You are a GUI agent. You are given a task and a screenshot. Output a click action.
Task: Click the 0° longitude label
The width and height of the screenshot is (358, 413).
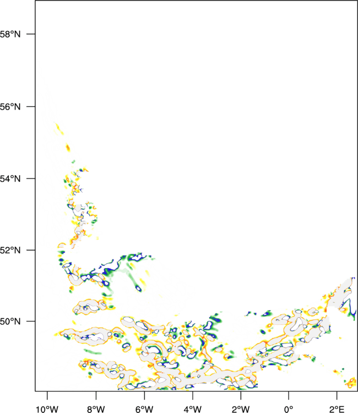(x=289, y=409)
